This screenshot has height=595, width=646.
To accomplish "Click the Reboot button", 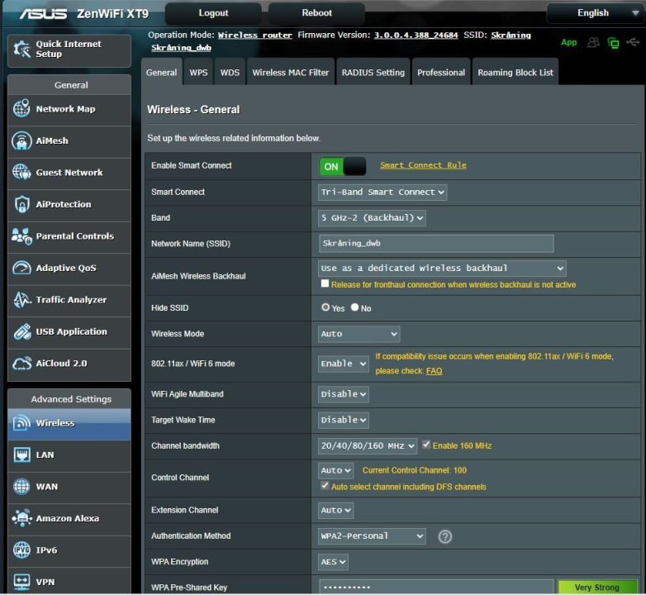I will click(316, 13).
